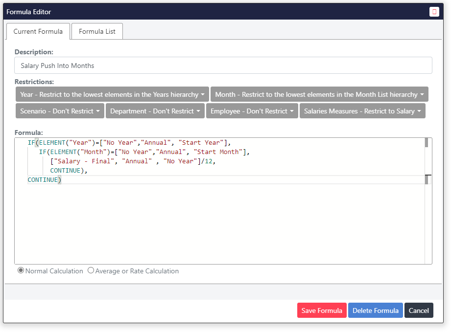Click into the Description text field
Screen dimensions: 451x332
click(x=223, y=66)
